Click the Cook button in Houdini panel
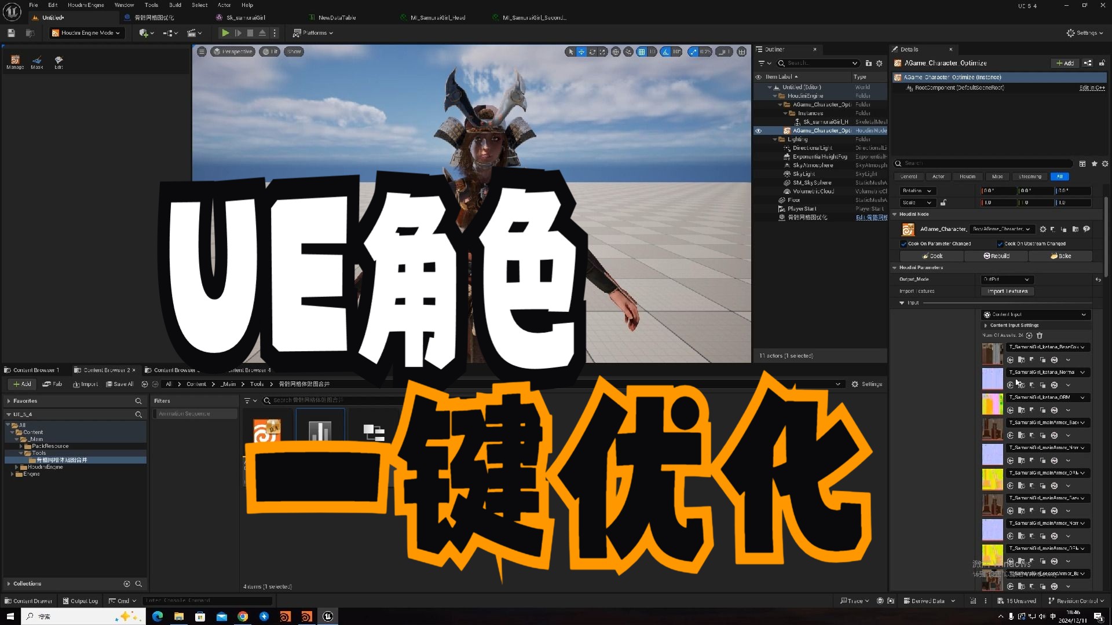The height and width of the screenshot is (625, 1112). pos(930,256)
